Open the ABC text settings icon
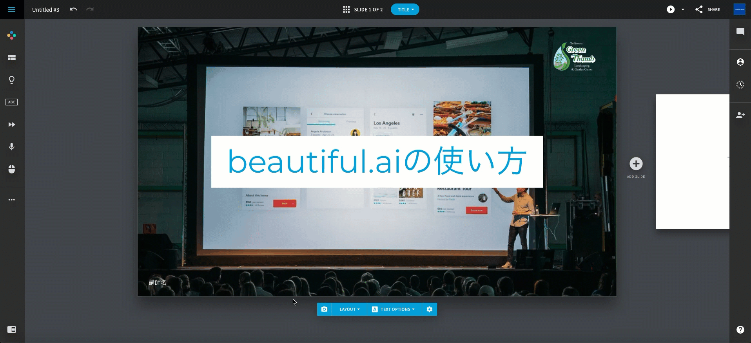751x343 pixels. (12, 102)
